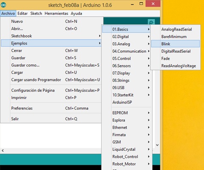This screenshot has width=204, height=170.
Task: Click the editor's scroll-left arrow
Action: (3, 150)
